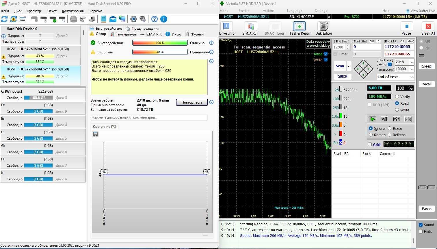437x249 pixels.
Task: Open S.M.A.R.T icon in Victoria toolbar
Action: coord(250,28)
